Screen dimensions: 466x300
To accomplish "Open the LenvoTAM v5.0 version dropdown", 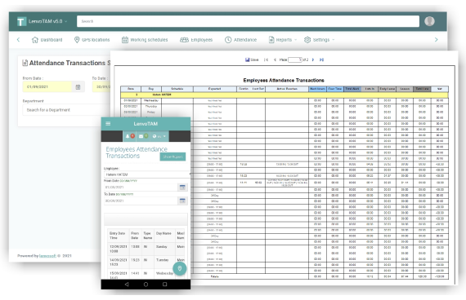I will [x=48, y=21].
